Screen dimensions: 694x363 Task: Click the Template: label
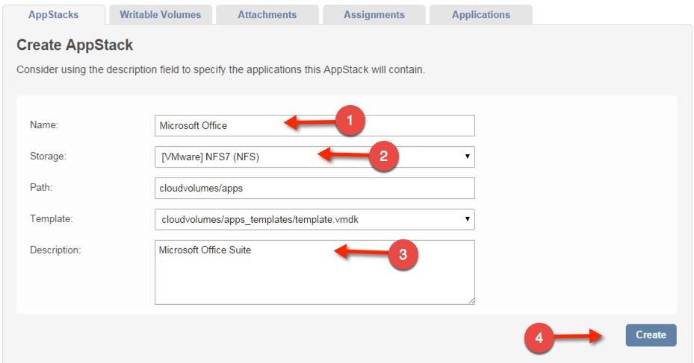[51, 219]
